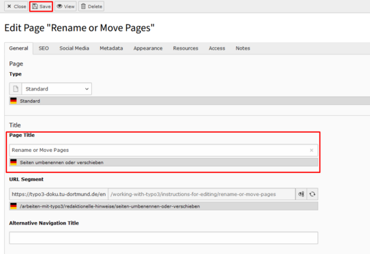Select the Notes tab
370x254 pixels.
[x=243, y=48]
